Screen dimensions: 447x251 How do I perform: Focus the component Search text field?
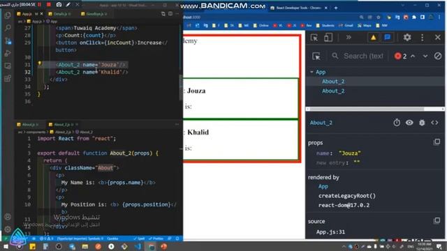[x=363, y=56]
